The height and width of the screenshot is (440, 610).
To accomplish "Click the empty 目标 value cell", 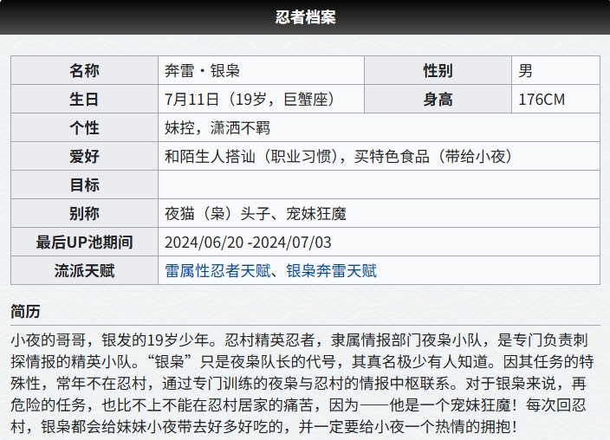I will [378, 185].
